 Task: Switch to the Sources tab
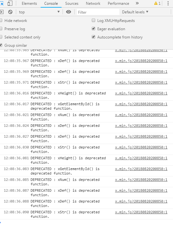coord(72,3)
